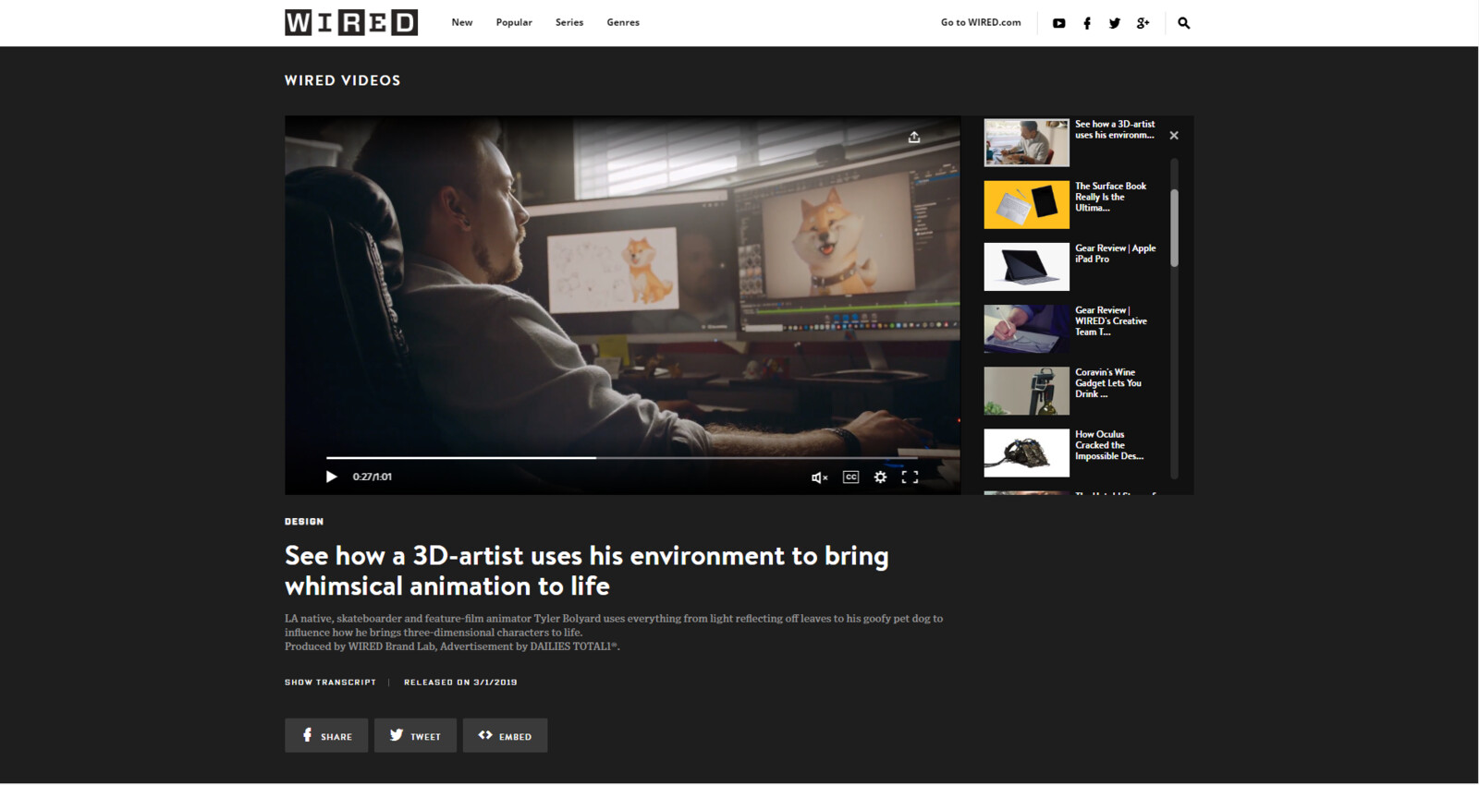
Task: Follow the Go to WIRED.com link
Action: pos(981,22)
